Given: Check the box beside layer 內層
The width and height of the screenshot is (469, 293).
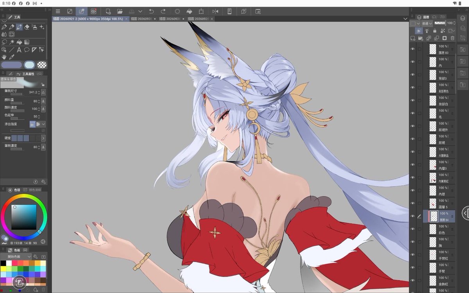Looking at the screenshot, I should tap(420, 190).
